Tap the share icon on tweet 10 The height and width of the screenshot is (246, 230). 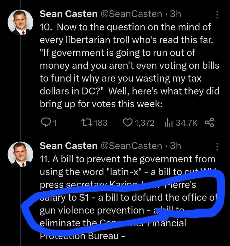209,123
